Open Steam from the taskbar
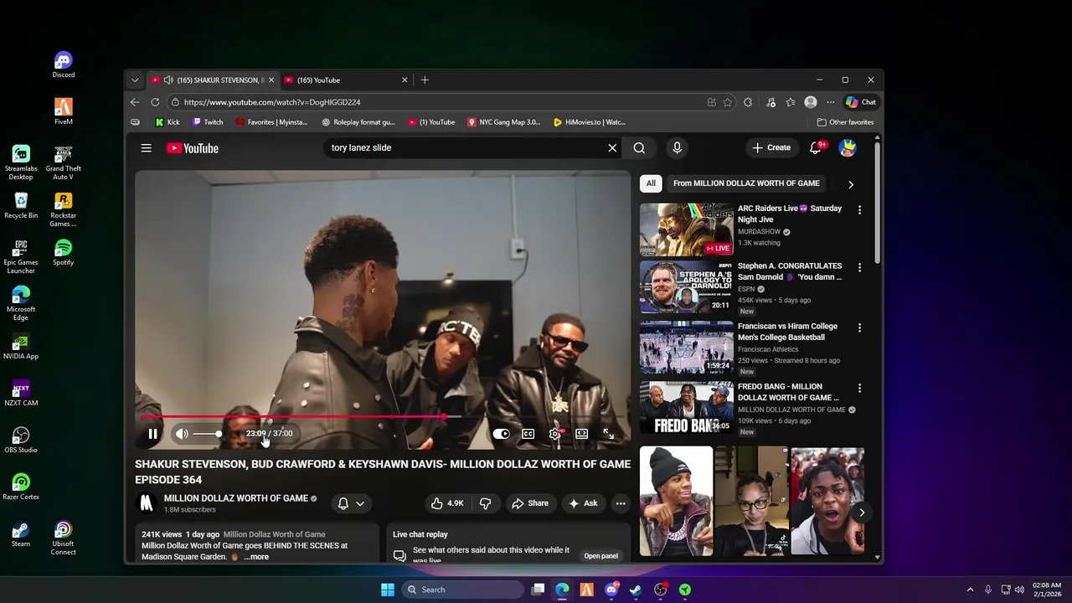This screenshot has height=603, width=1072. pos(636,590)
